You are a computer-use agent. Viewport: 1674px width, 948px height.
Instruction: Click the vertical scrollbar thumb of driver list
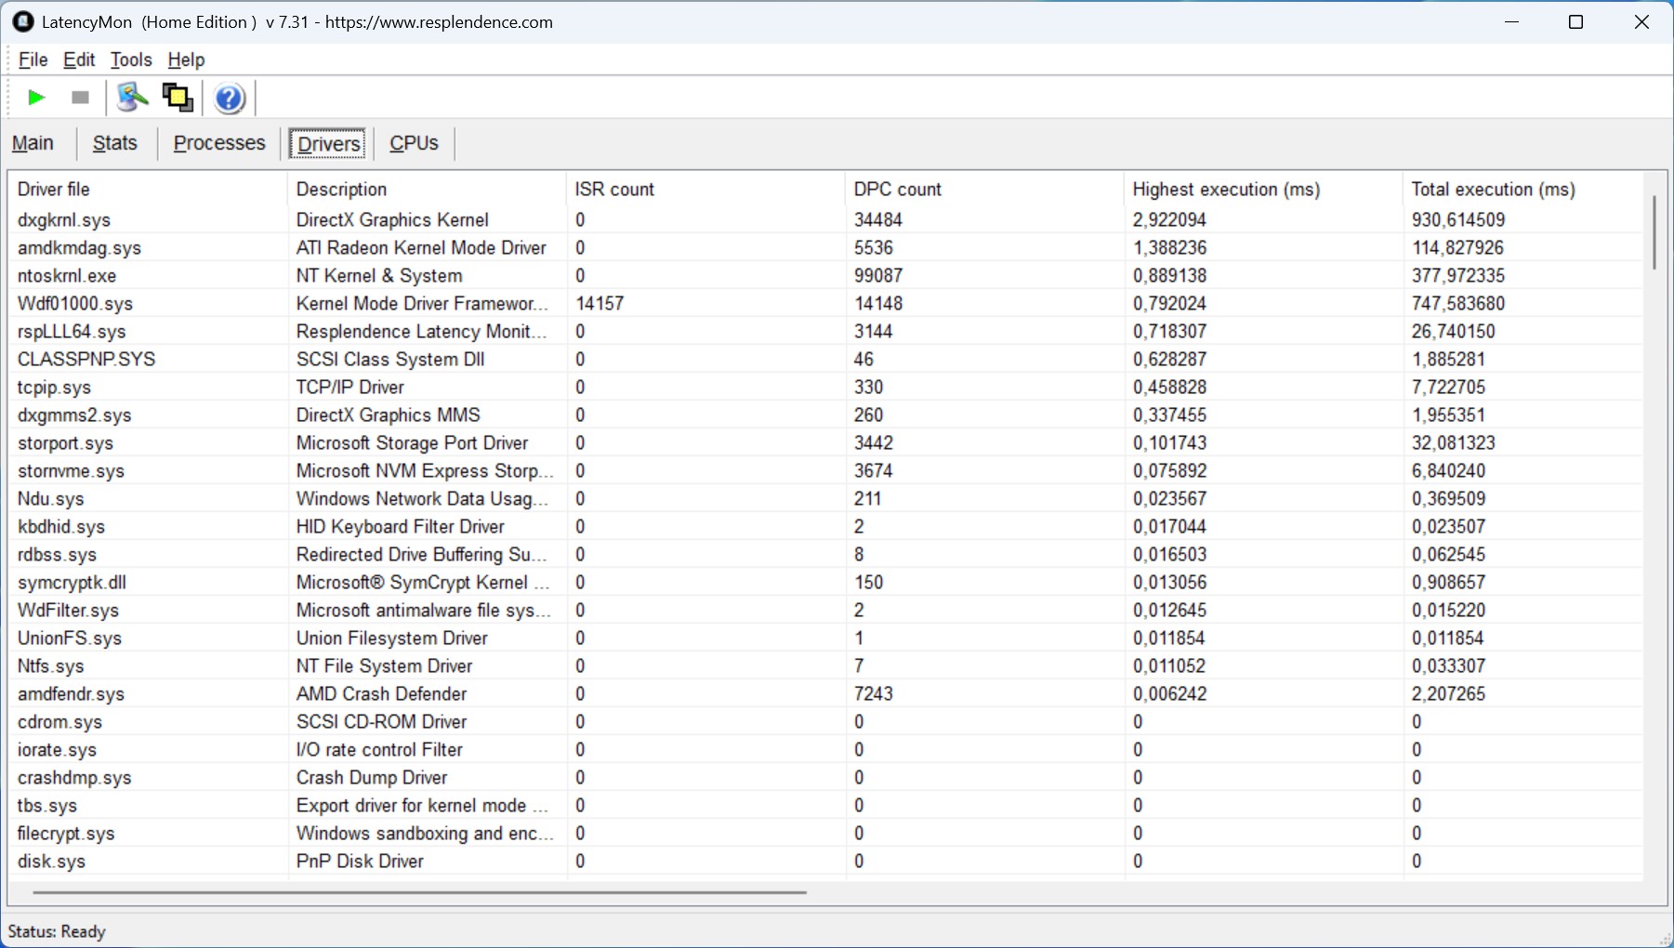[x=1654, y=232]
